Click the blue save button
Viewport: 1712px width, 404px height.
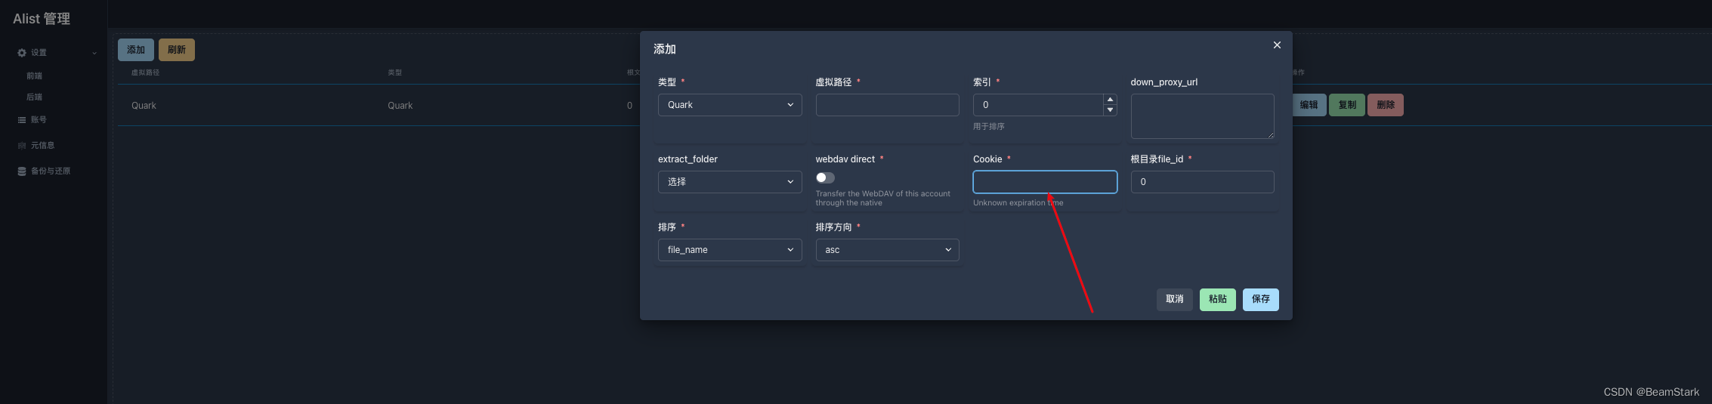point(1260,299)
